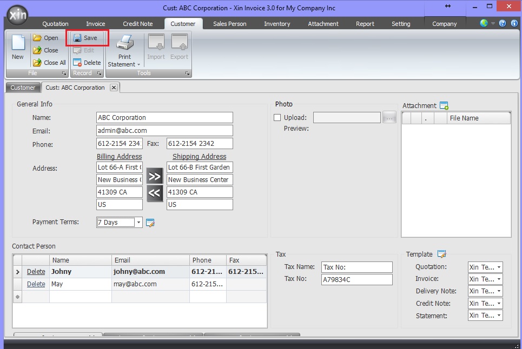Screen dimensions: 522x349
Task: Click the edit Payment Terms icon
Action: [150, 223]
